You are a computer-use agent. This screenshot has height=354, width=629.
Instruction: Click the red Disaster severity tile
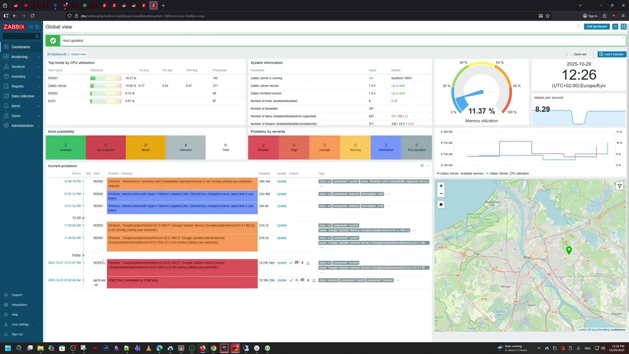tap(263, 147)
